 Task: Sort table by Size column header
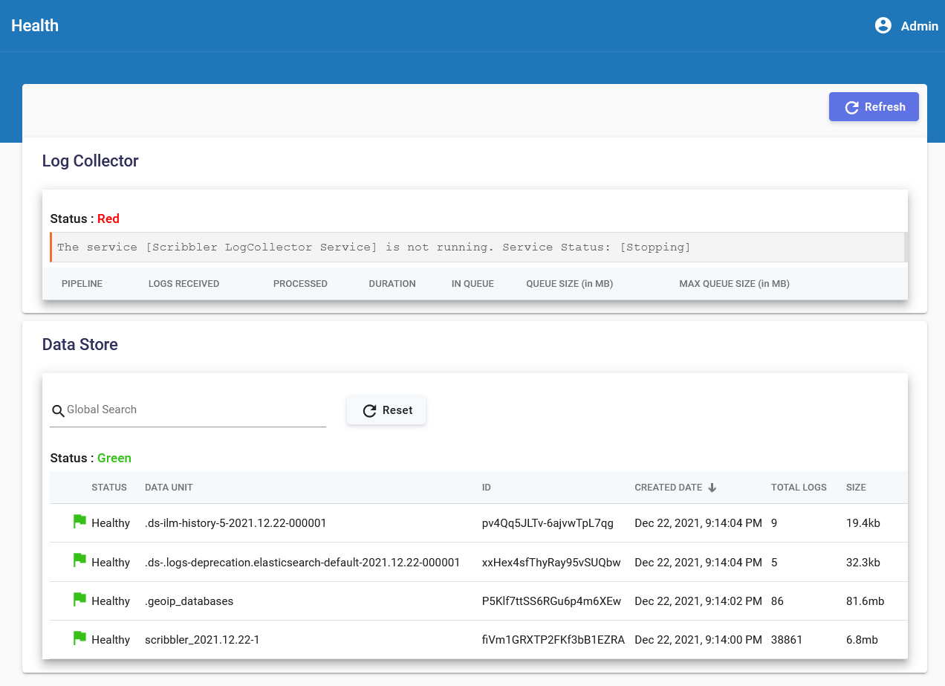856,488
